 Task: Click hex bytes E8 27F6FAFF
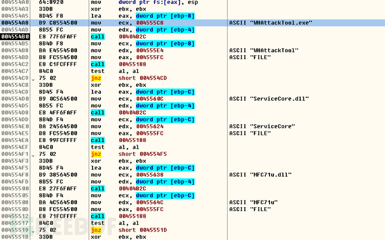(x=58, y=189)
